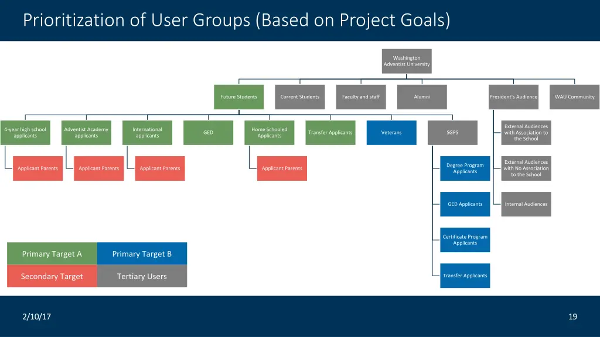Screen dimensions: 600x337
Task: Click the President's Audience box
Action: [x=513, y=97]
